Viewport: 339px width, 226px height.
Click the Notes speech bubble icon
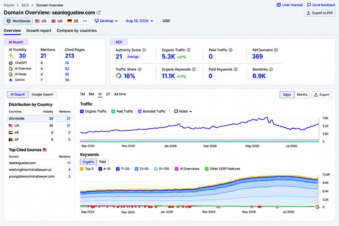point(176,111)
